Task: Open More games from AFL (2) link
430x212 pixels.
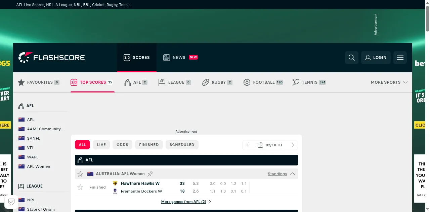Action: click(186, 202)
